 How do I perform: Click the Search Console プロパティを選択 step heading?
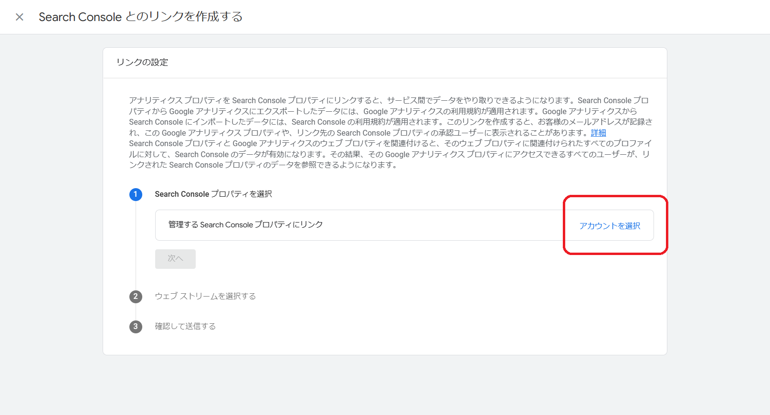click(x=213, y=194)
